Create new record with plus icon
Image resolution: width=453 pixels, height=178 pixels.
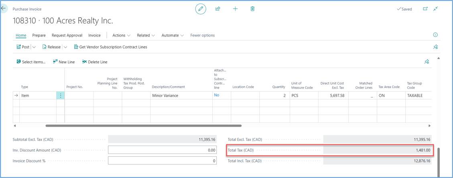[x=235, y=9]
